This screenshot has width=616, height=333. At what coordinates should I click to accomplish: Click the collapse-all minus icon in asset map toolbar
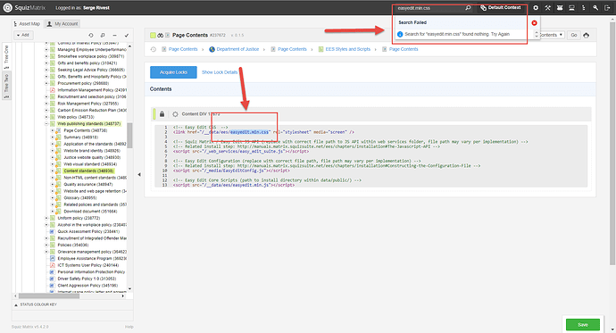tap(114, 36)
